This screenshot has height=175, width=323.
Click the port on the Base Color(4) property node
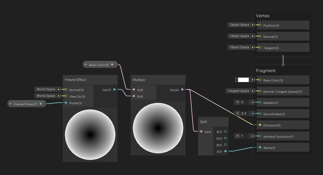tap(112, 64)
